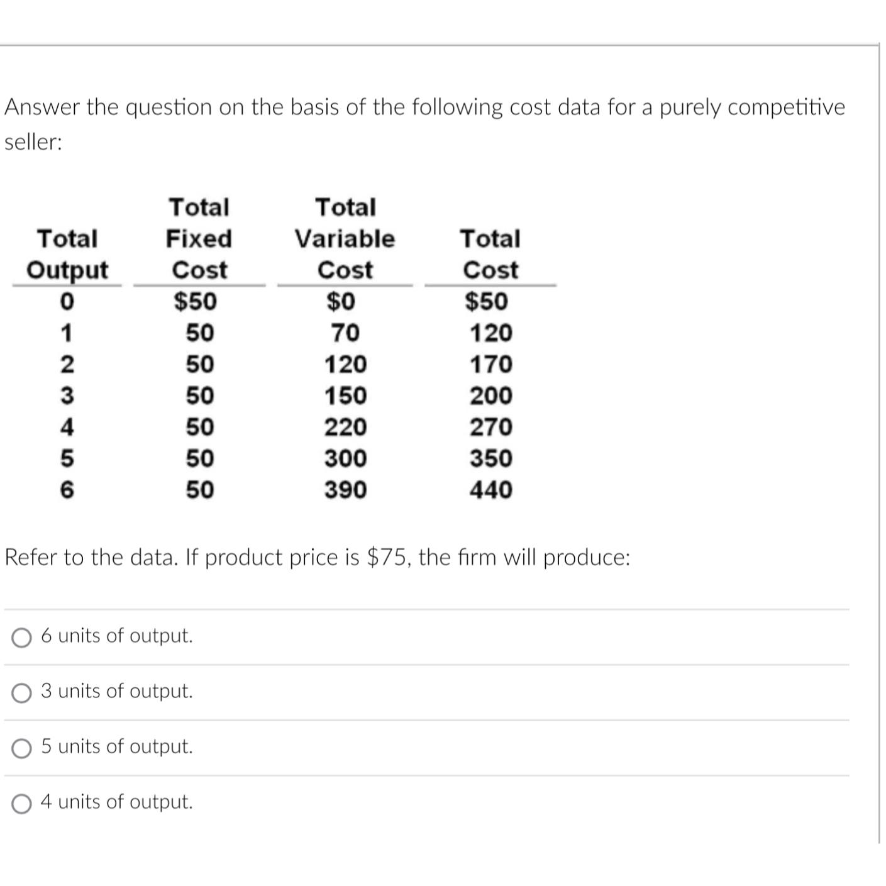Viewport: 886px width, 886px height.
Task: Click the question text mentioning $75 price
Action: click(317, 557)
